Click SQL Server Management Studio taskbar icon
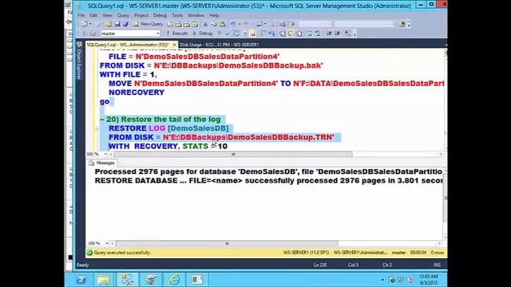The width and height of the screenshot is (511, 287). click(128, 280)
